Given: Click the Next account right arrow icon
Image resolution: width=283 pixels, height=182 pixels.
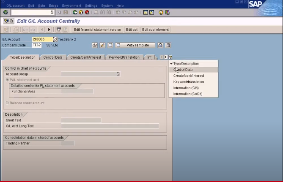Looking at the screenshot, I should pos(49,30).
